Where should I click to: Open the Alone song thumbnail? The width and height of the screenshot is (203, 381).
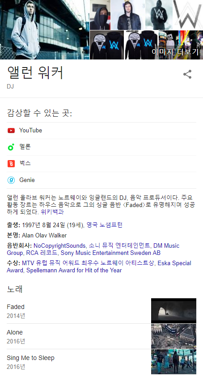[x=173, y=336]
